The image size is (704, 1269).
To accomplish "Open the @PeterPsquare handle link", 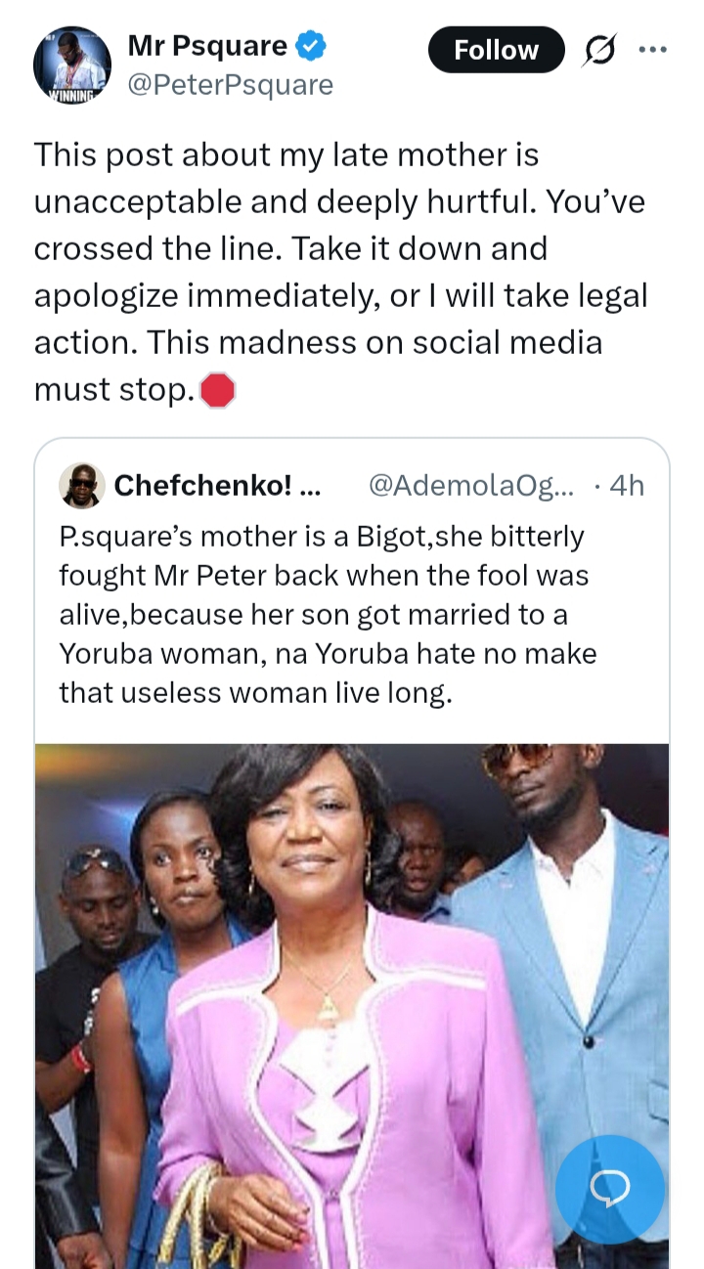I will click(231, 85).
